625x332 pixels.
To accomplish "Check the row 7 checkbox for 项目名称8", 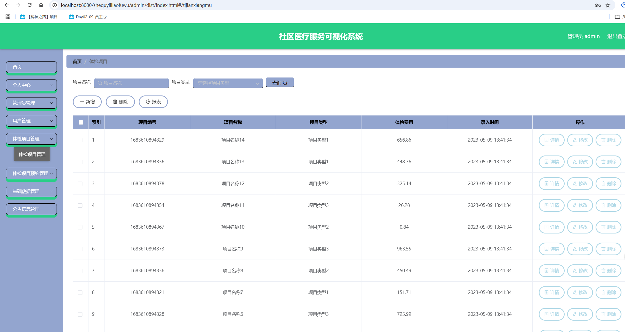I will pos(80,271).
